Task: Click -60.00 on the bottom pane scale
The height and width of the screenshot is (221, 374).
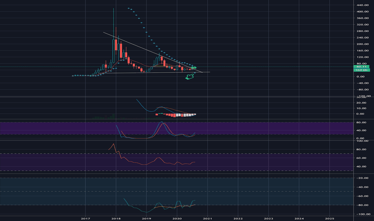Action: 362,196
